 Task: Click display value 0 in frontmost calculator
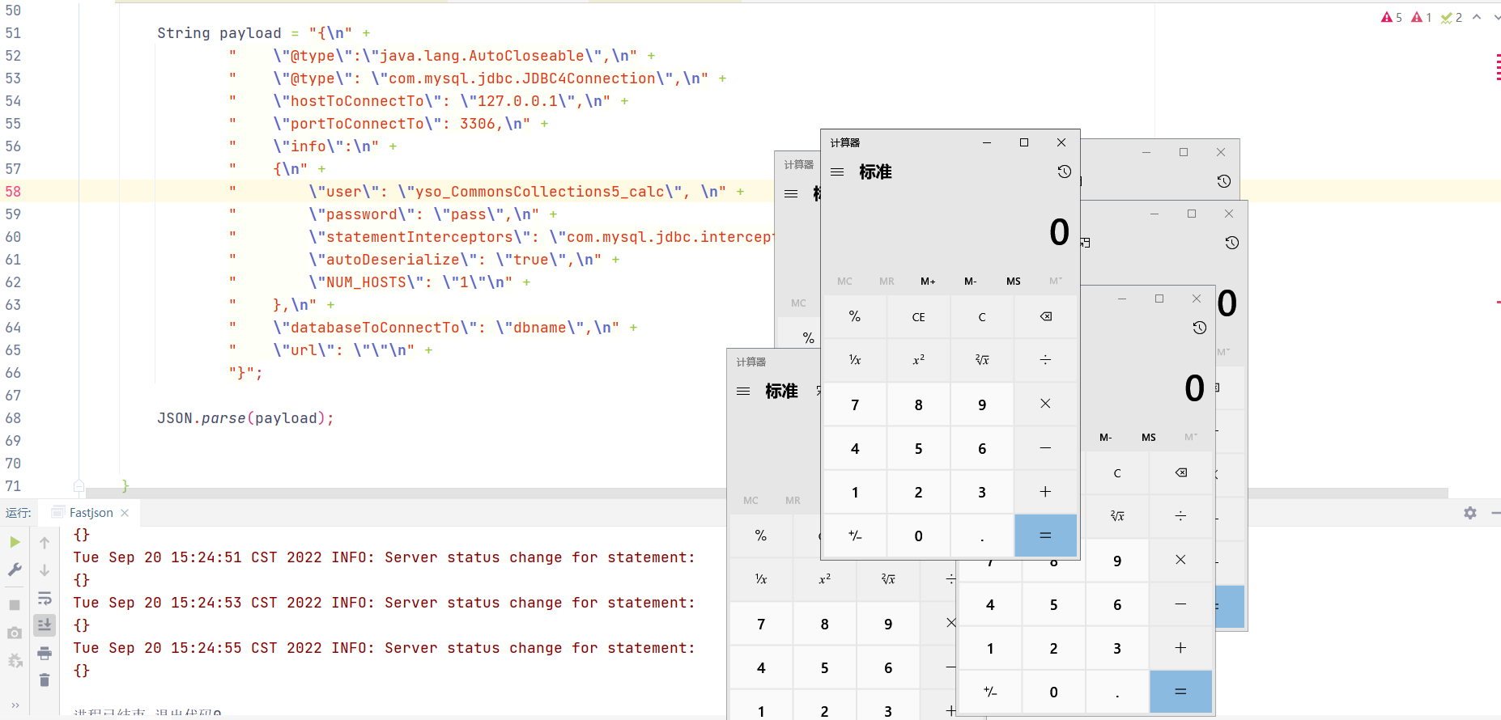[x=1059, y=233]
